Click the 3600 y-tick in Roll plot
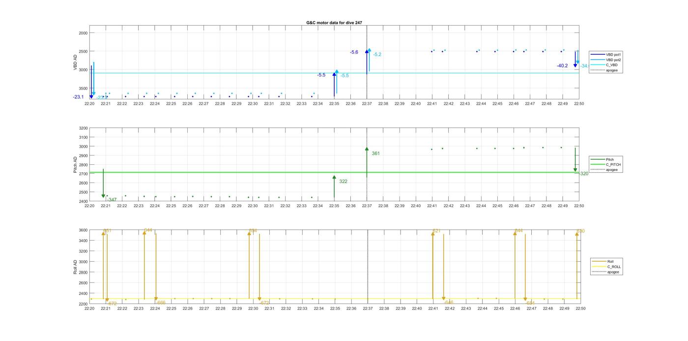 pos(83,230)
